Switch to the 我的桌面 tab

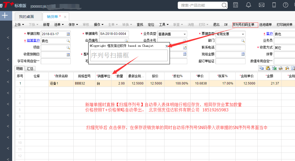[x=26, y=17]
